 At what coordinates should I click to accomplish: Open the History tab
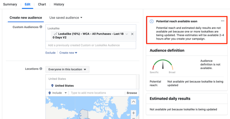pyautogui.click(x=59, y=4)
